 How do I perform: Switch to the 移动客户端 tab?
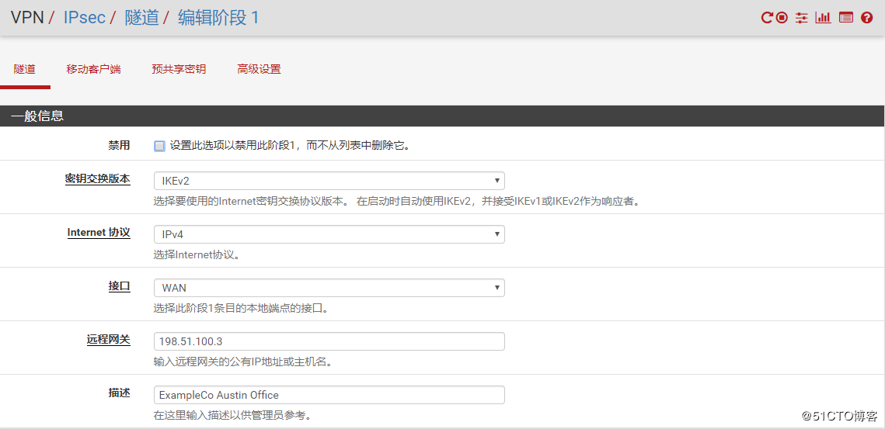(93, 69)
